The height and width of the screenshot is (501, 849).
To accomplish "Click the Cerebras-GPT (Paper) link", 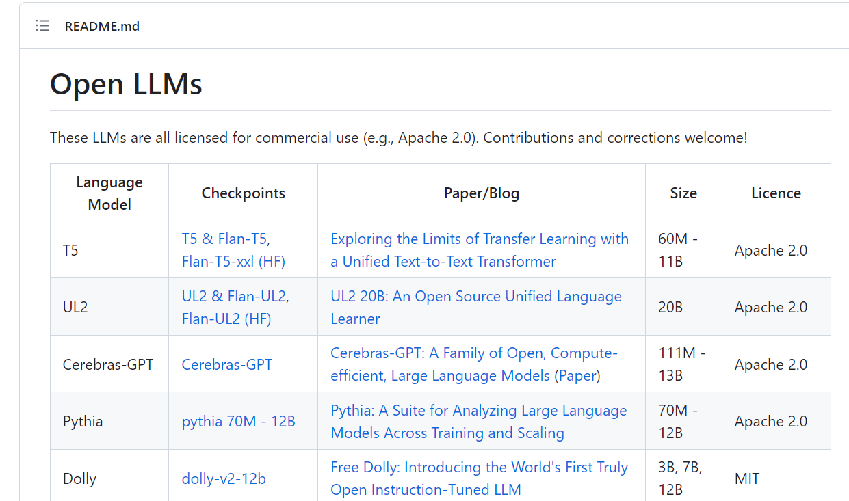I will [x=577, y=376].
